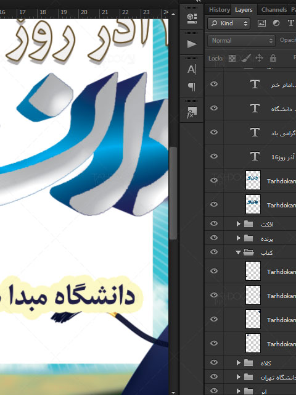Click open folder icon of کتاب group
The height and width of the screenshot is (395, 296).
[249, 252]
